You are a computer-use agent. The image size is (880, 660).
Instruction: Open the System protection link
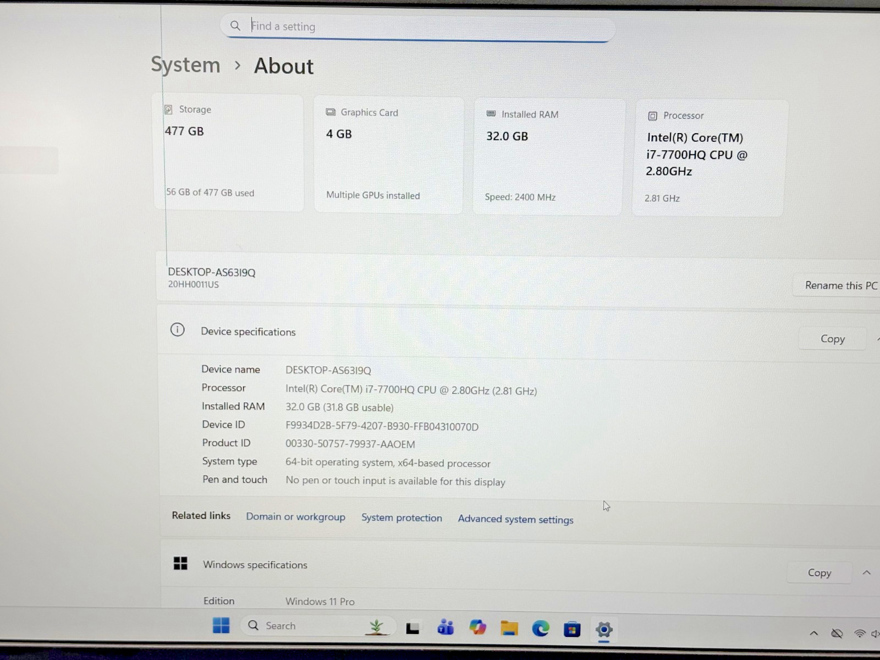[402, 518]
